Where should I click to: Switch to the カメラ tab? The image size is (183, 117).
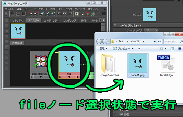[94, 21]
